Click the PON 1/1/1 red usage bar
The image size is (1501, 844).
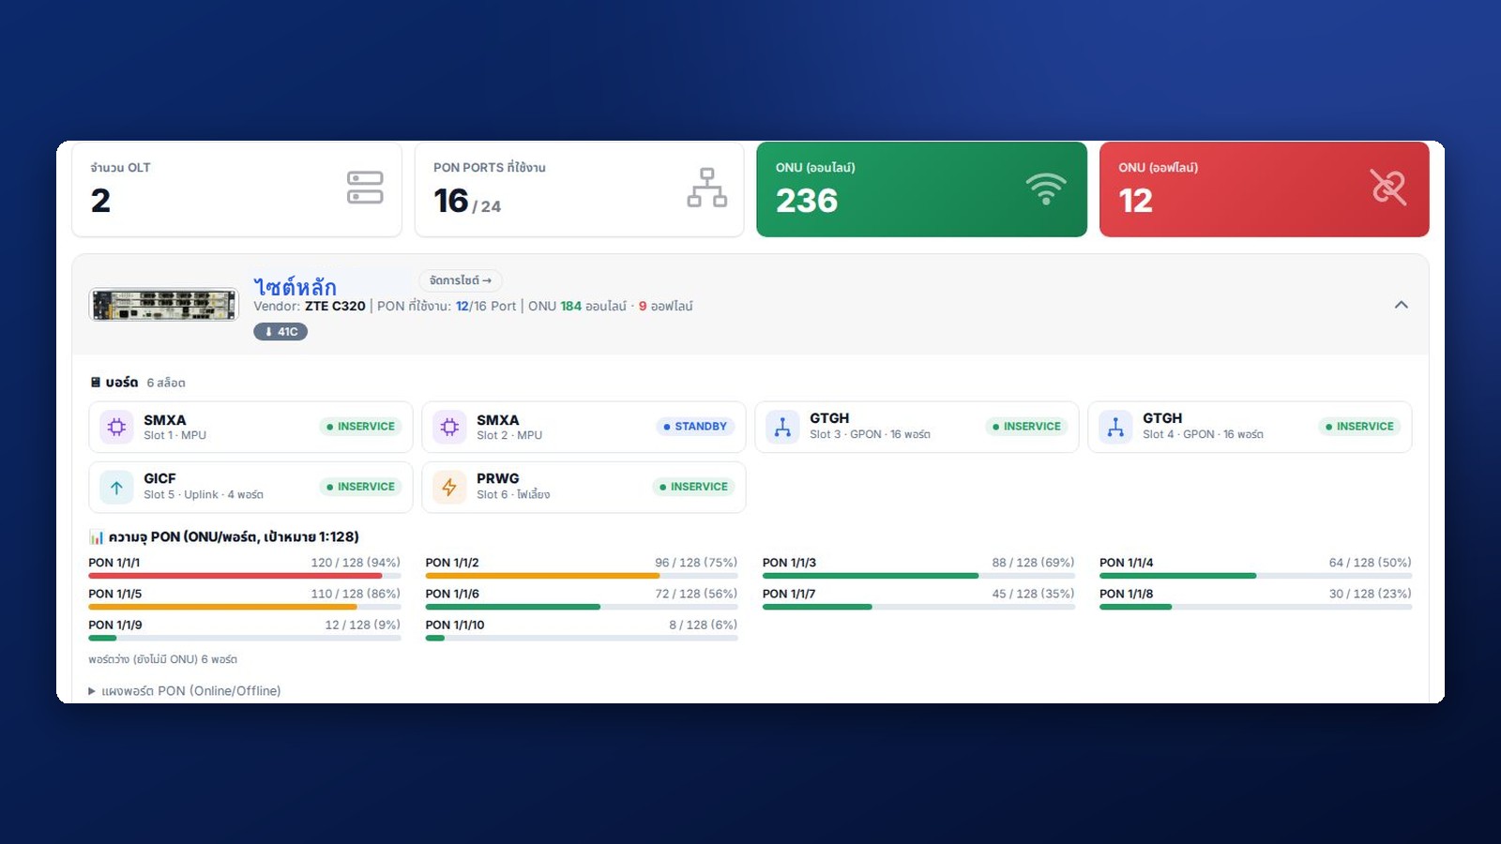[x=235, y=576]
